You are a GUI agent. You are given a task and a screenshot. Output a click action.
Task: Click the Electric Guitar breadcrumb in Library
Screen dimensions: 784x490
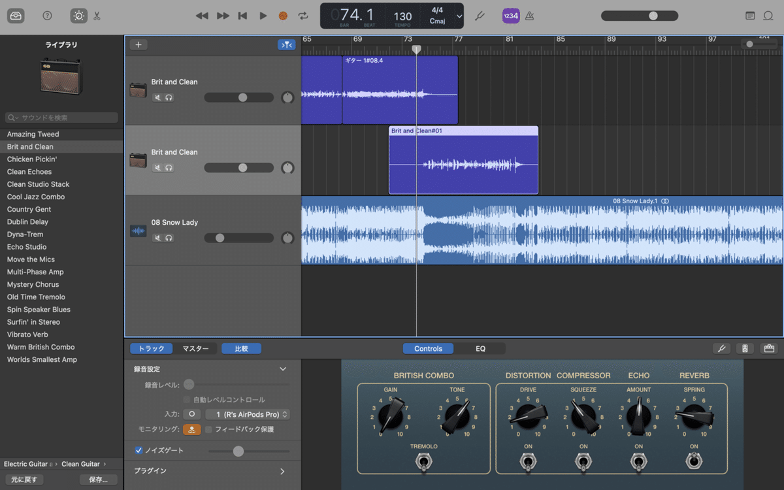click(26, 464)
